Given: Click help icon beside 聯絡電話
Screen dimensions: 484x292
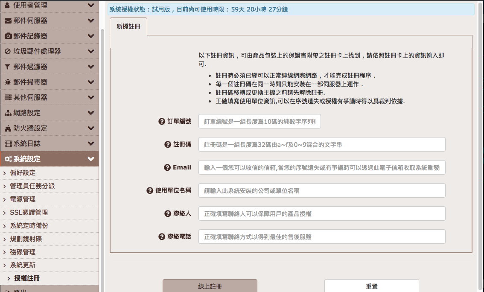Looking at the screenshot, I should pyautogui.click(x=162, y=237).
